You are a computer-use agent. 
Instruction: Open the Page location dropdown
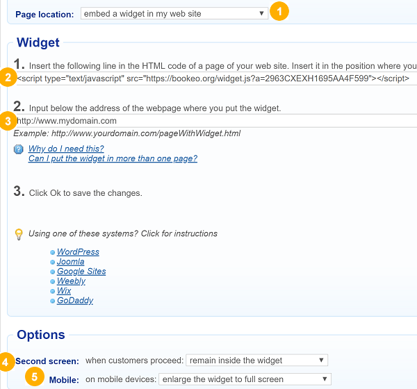coord(174,14)
